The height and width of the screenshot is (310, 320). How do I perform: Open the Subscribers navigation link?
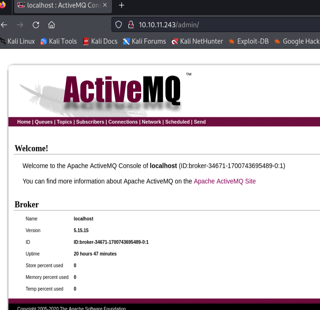(90, 122)
